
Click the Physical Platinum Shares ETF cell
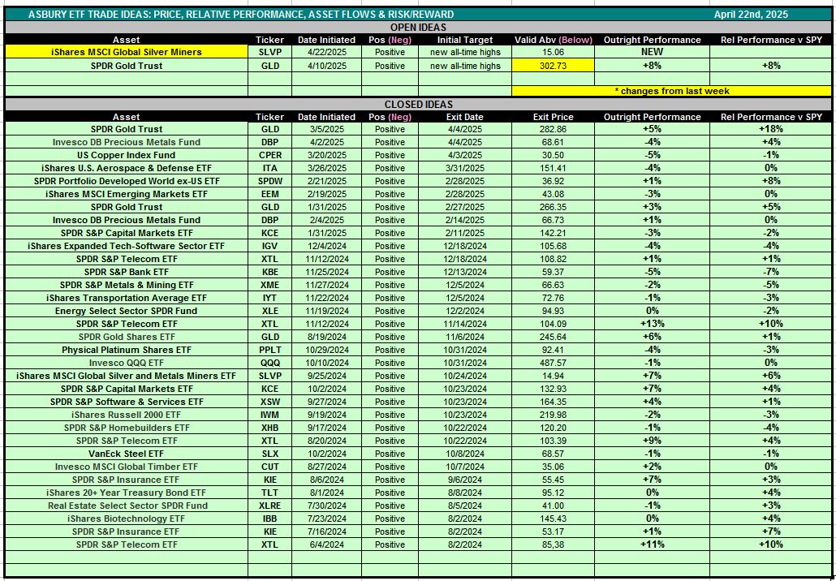click(126, 350)
